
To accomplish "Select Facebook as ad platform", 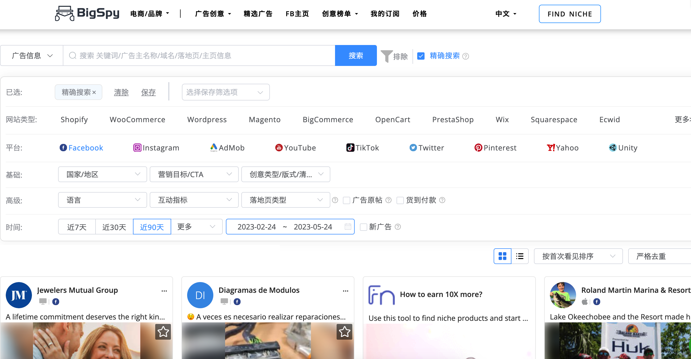I will point(81,148).
